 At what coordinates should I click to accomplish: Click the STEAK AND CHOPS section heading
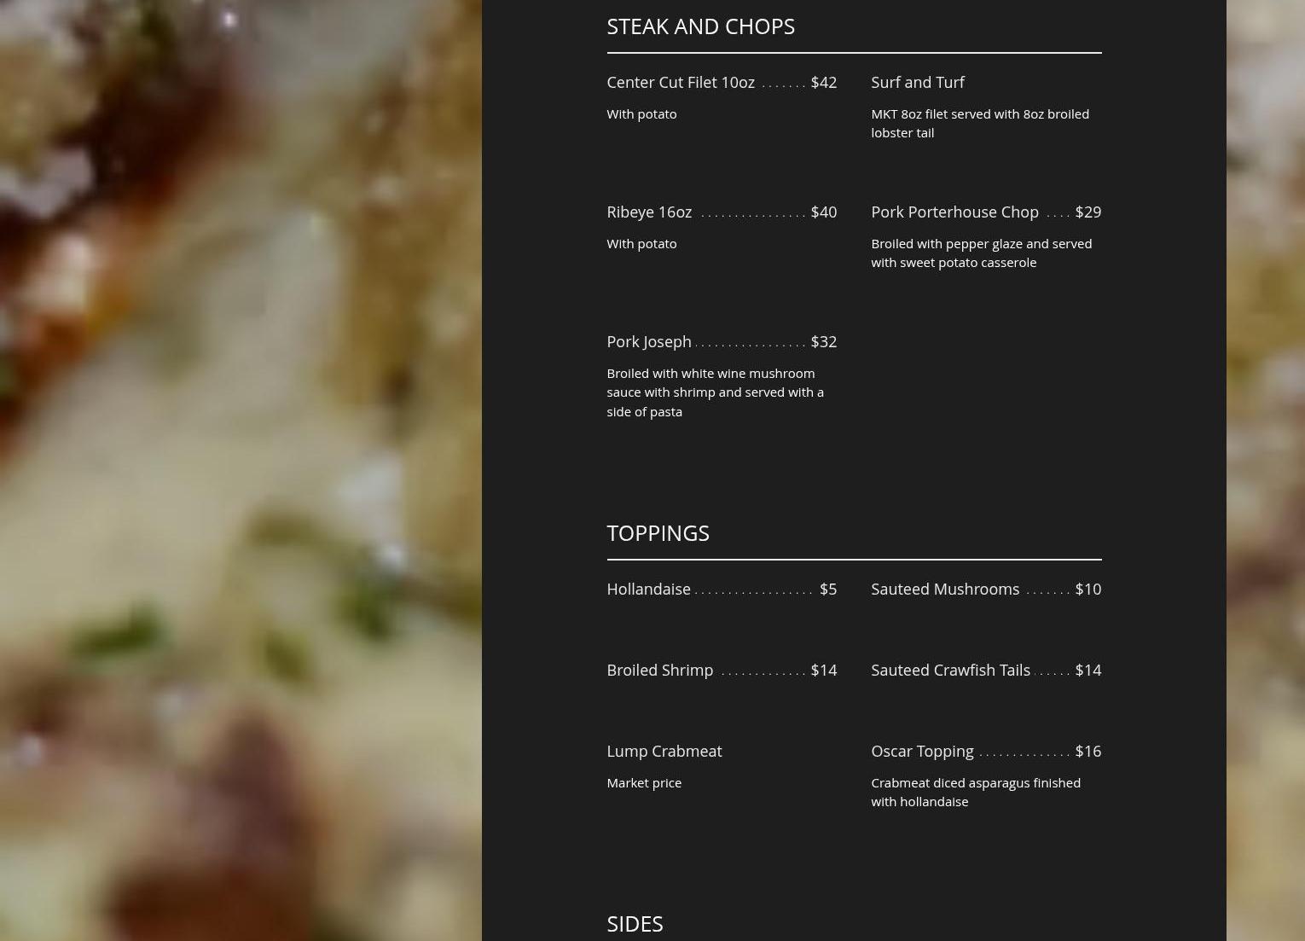[x=700, y=26]
